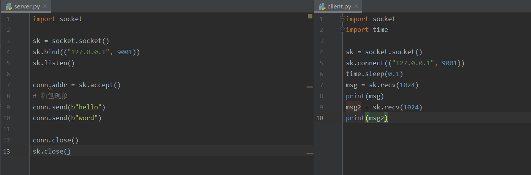Click 'sk = socket.socket()' in client.py
This screenshot has height=175, width=531.
coord(384,52)
